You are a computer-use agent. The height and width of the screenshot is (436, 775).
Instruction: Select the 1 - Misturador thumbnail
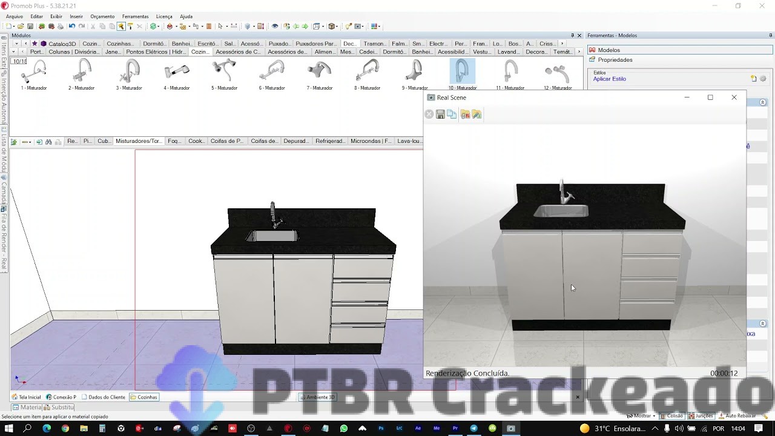pyautogui.click(x=33, y=74)
